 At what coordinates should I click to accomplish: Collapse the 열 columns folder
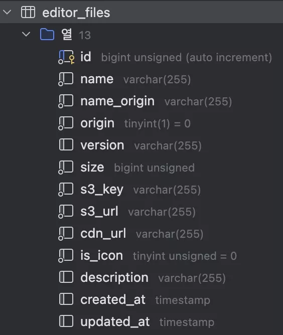point(26,34)
